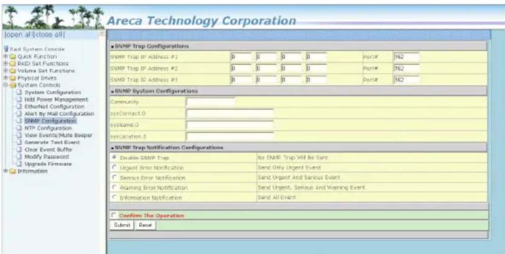Click the Submit button

pos(122,225)
